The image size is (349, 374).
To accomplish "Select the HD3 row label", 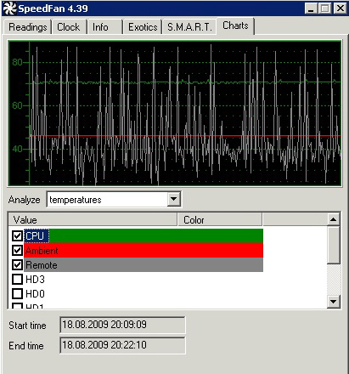I will [35, 280].
